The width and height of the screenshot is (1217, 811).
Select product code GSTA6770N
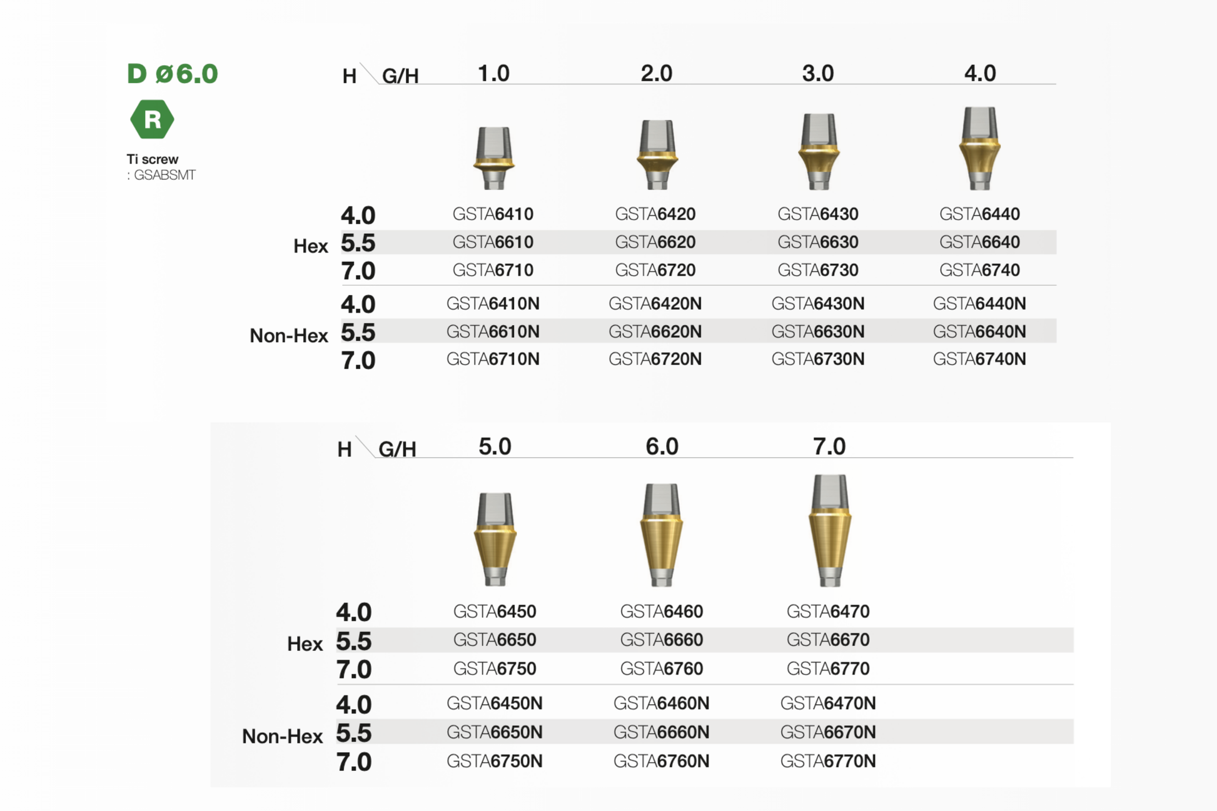pos(828,761)
